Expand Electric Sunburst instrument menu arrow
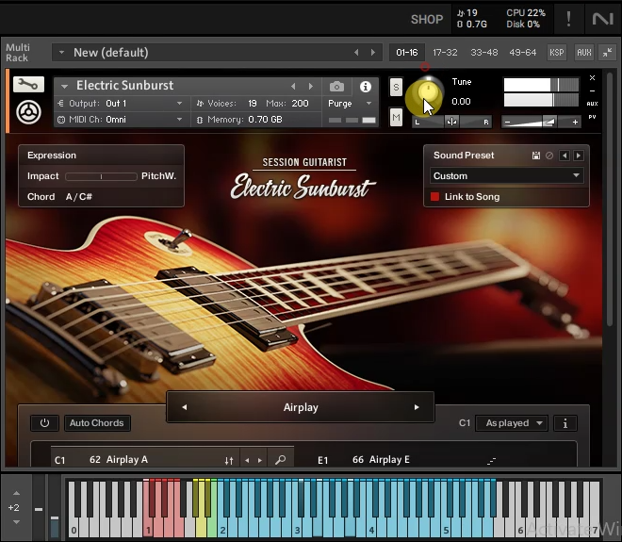Image resolution: width=622 pixels, height=542 pixels. pyautogui.click(x=64, y=86)
